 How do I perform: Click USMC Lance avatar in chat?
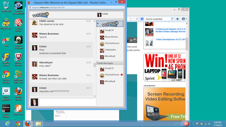coord(35,23)
